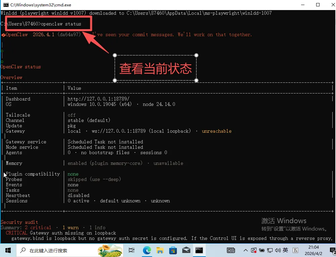Click the green 'none' plugin compatibility value
This screenshot has height=257, width=336.
73,174
